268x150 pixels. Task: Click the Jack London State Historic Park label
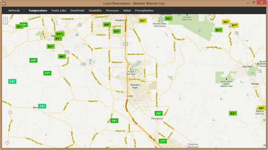[x=227, y=84]
